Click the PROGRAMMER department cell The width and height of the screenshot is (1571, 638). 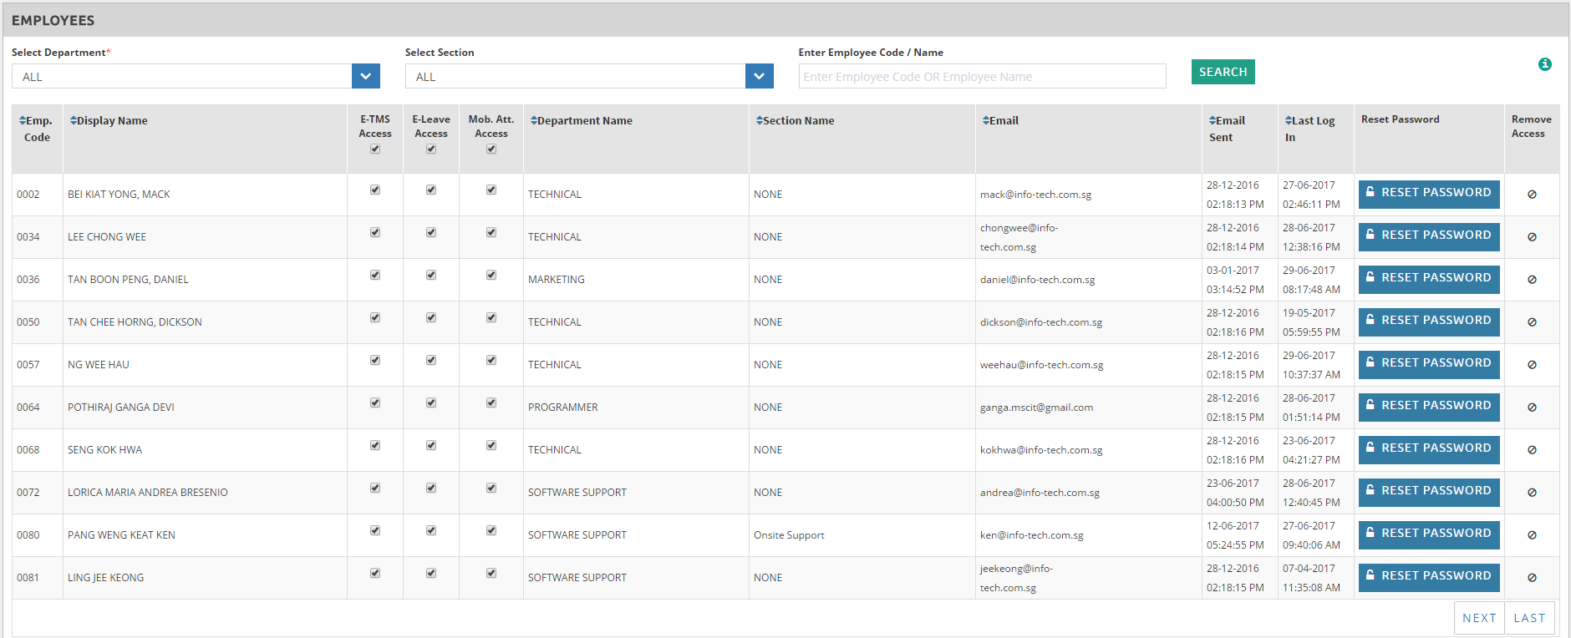coord(636,408)
